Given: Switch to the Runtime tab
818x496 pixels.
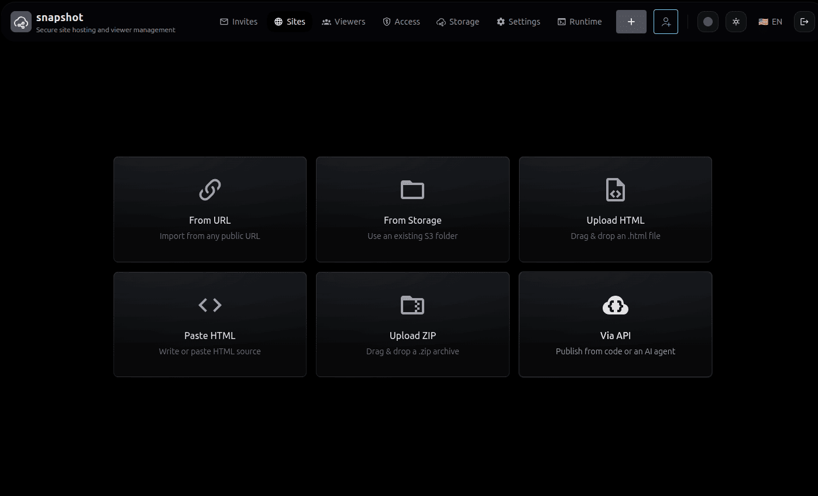Looking at the screenshot, I should tap(579, 22).
